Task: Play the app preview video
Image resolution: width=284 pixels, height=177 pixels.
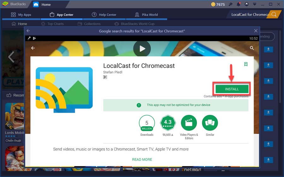Action: [142, 49]
